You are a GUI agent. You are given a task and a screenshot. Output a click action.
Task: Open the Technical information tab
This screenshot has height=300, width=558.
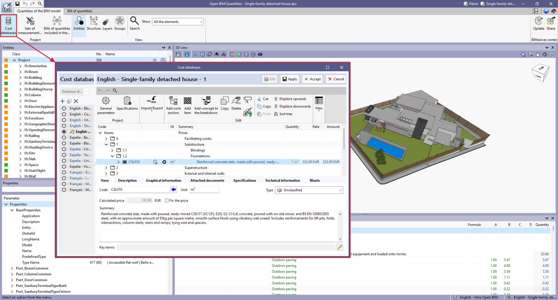(x=283, y=180)
